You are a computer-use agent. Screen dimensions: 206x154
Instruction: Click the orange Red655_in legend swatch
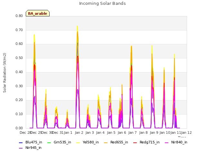106,142
